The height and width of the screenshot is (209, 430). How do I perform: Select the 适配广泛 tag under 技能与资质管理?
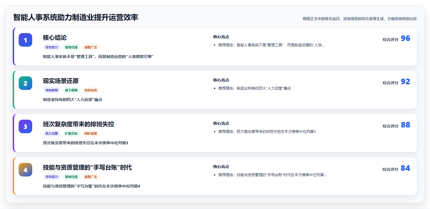click(x=91, y=177)
